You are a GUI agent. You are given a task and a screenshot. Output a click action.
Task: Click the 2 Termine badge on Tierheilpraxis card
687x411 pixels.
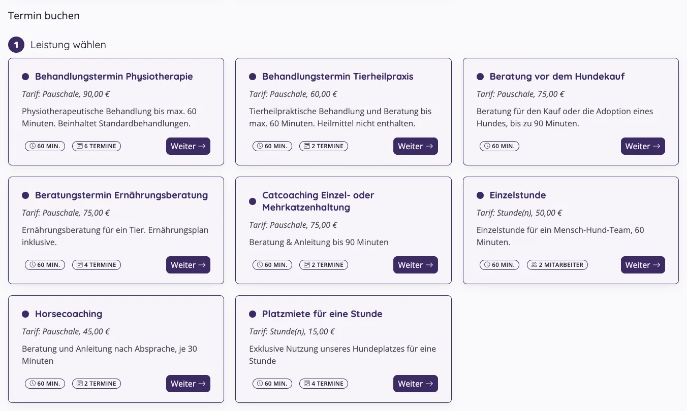click(324, 146)
